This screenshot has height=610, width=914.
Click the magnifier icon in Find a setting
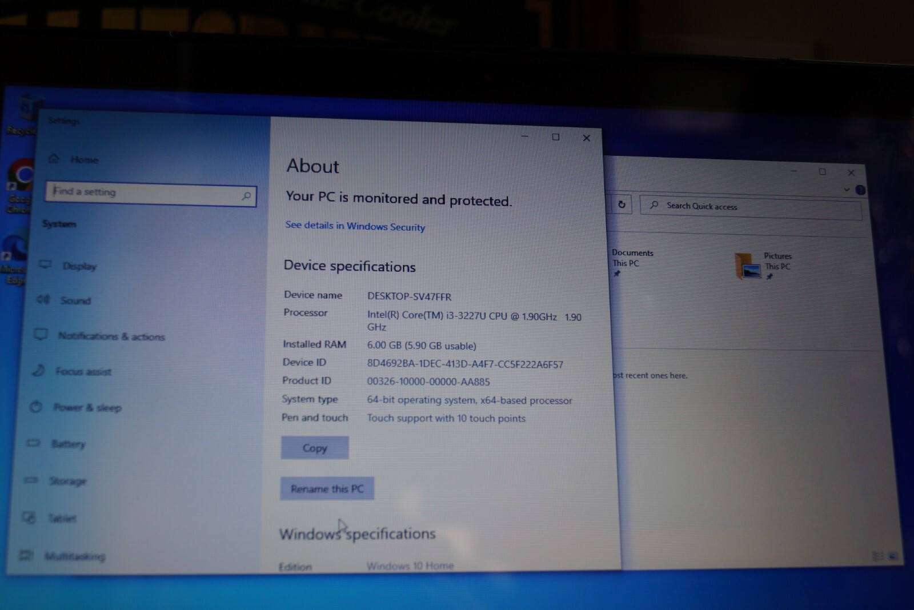click(246, 196)
